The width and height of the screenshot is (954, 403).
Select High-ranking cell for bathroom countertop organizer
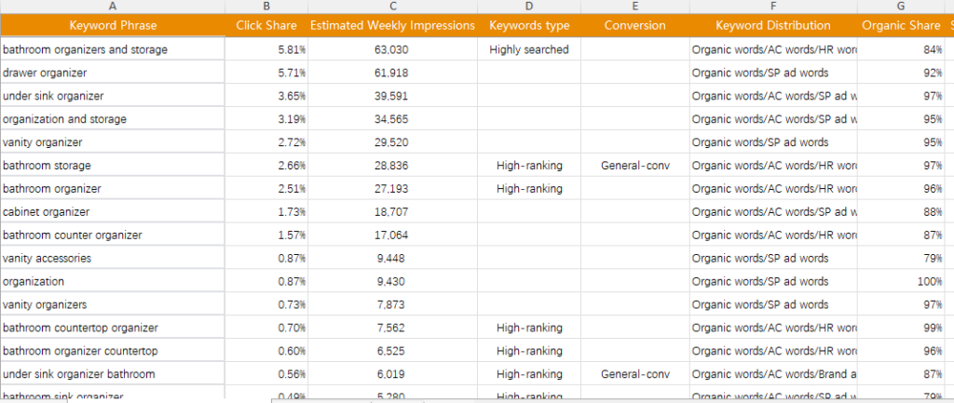point(528,329)
